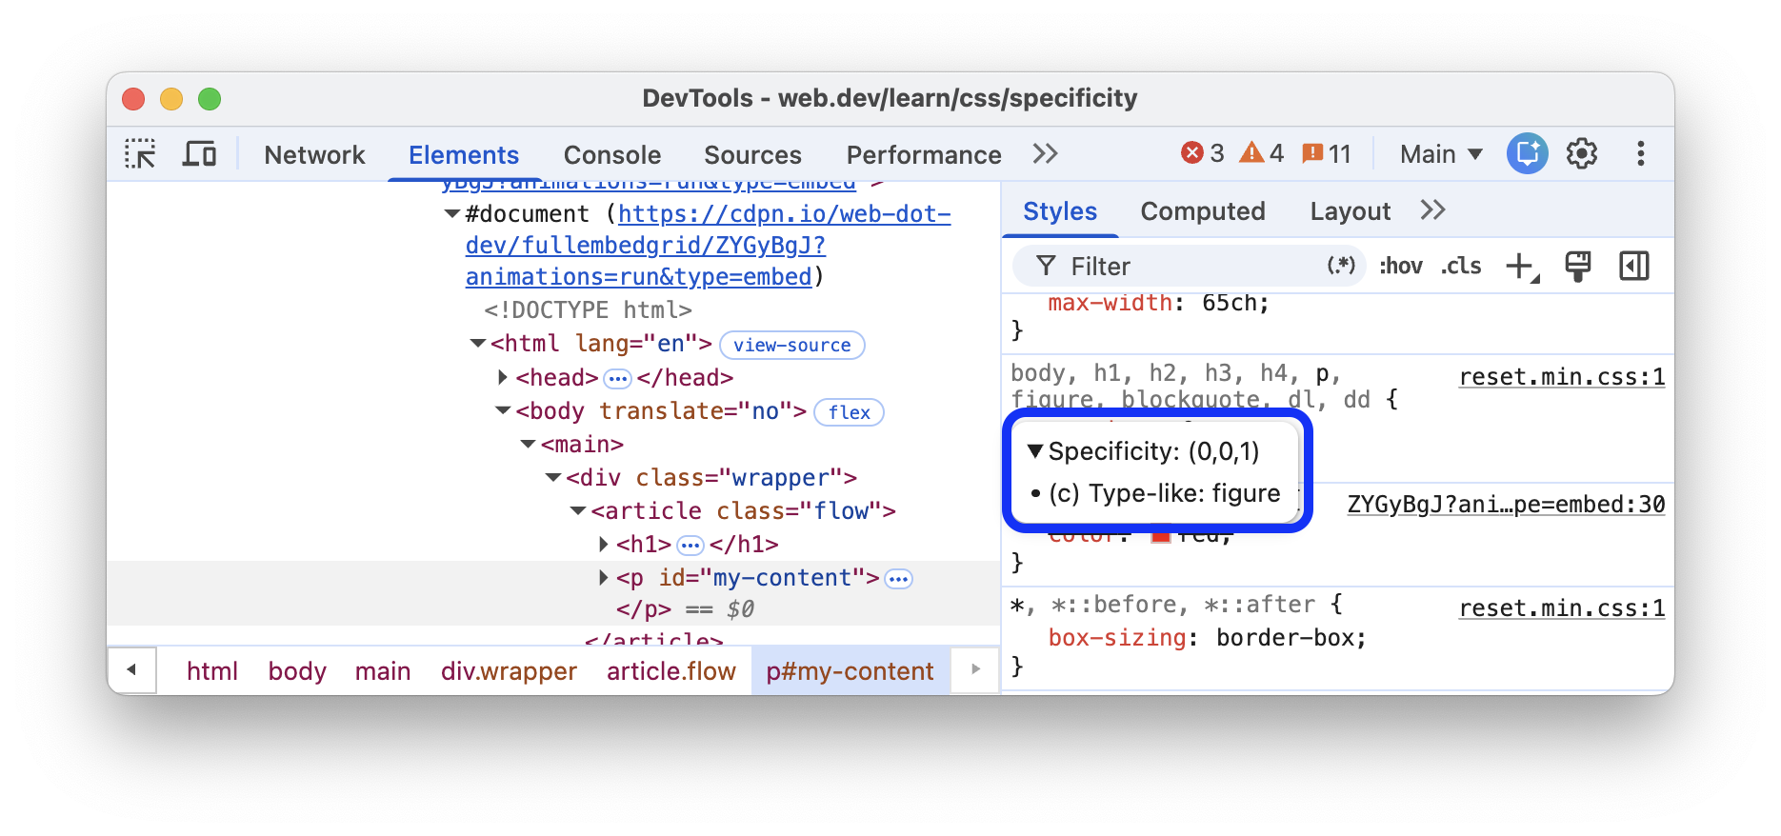Select p#my-content in the breadcrumb

click(850, 671)
